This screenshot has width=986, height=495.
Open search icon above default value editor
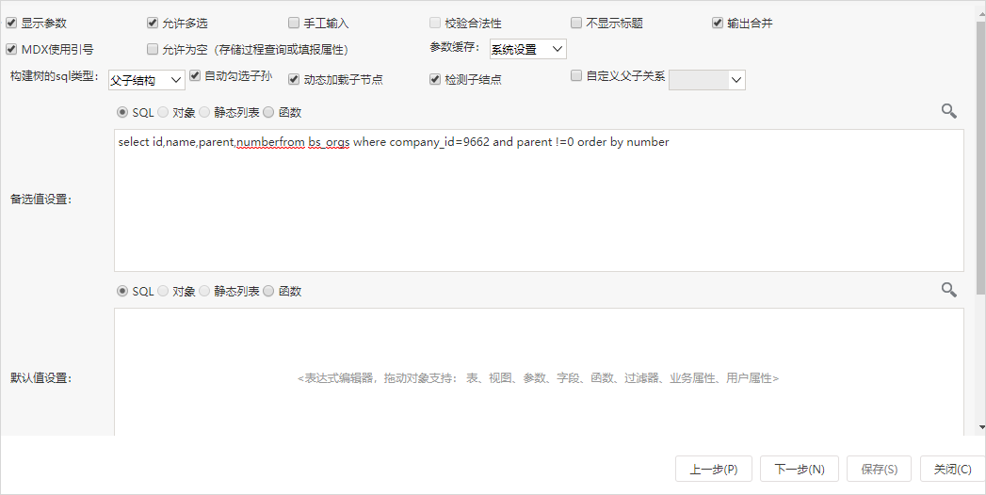pos(949,290)
